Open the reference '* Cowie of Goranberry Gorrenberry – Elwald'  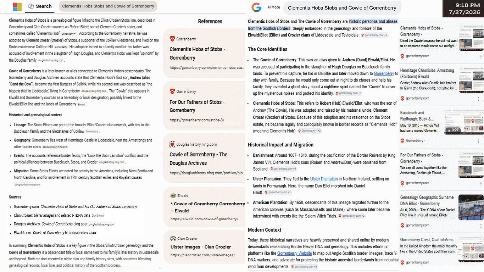point(205,207)
